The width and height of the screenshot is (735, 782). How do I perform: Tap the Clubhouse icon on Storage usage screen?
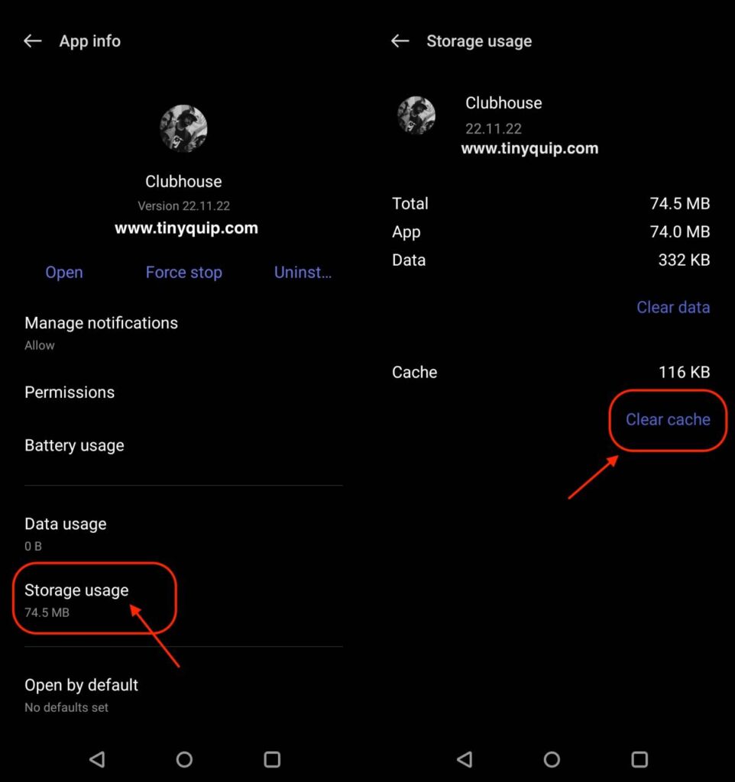pos(416,116)
